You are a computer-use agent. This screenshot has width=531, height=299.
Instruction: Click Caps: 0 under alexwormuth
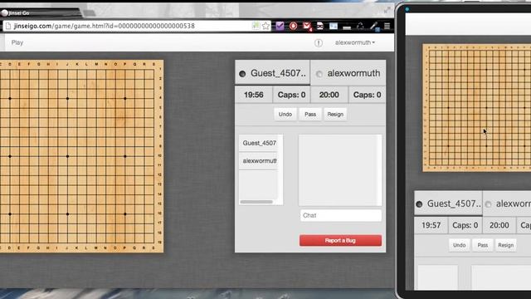click(x=367, y=95)
